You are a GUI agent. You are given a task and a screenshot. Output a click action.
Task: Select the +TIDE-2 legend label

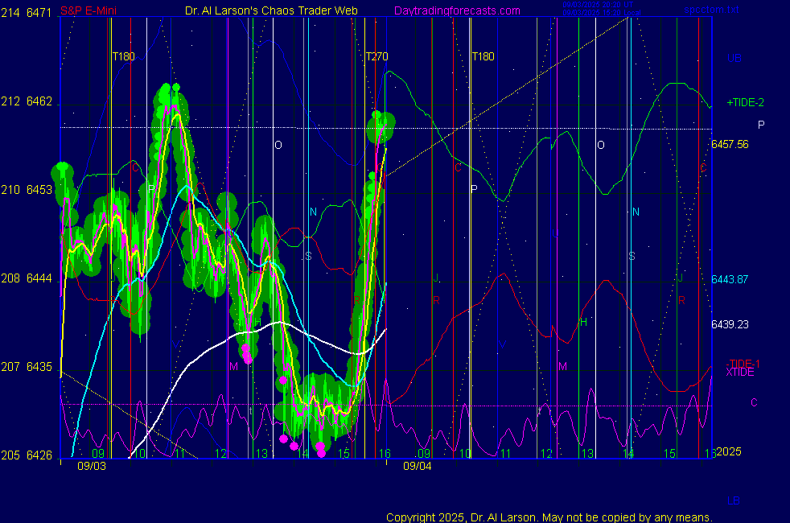click(x=745, y=102)
